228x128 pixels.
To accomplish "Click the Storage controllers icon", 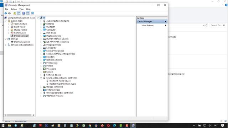I will pyautogui.click(x=44, y=87).
